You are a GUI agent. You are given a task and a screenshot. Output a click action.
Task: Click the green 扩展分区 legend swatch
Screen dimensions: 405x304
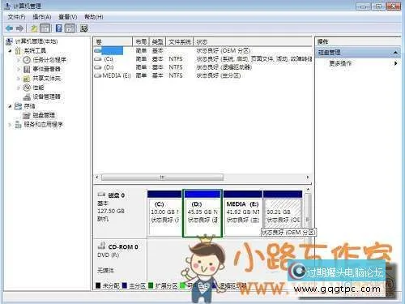[x=151, y=285]
